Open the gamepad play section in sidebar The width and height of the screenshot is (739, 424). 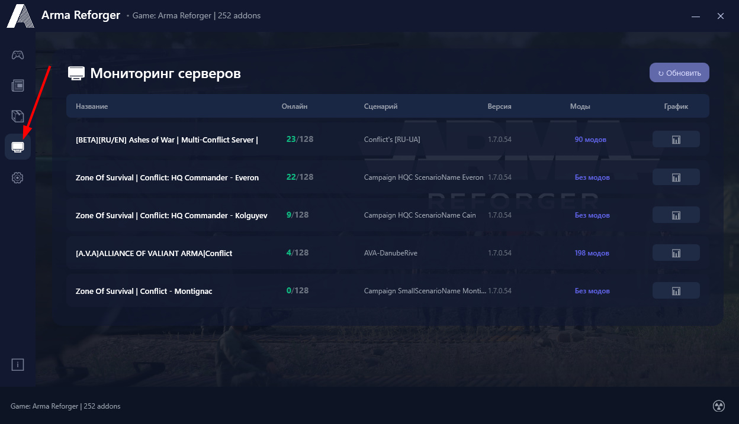(18, 55)
